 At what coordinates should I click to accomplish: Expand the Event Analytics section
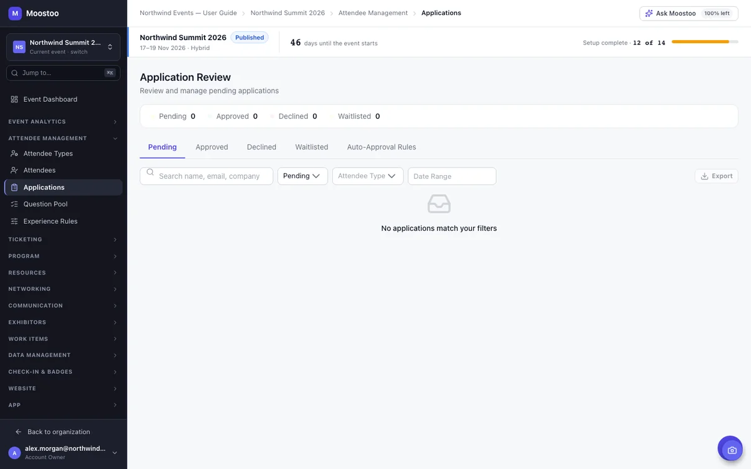point(63,122)
